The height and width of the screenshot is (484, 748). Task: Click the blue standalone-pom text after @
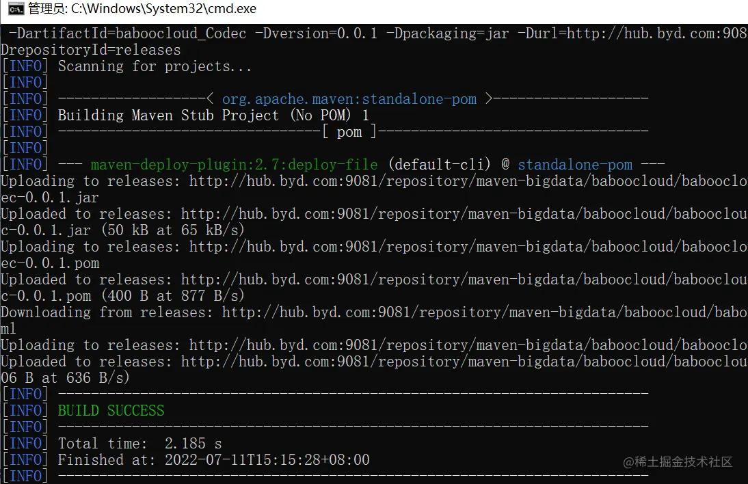click(x=575, y=165)
